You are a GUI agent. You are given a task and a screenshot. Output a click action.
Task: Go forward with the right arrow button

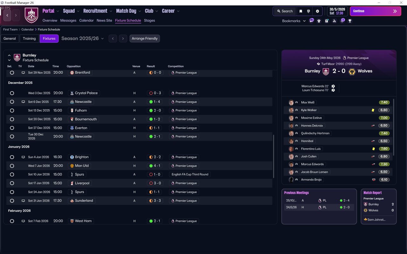(16, 15)
